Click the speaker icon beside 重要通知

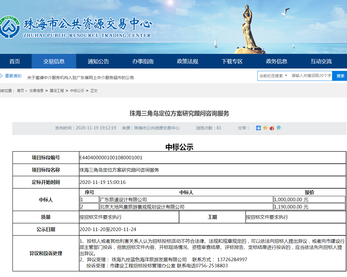click(x=1, y=76)
